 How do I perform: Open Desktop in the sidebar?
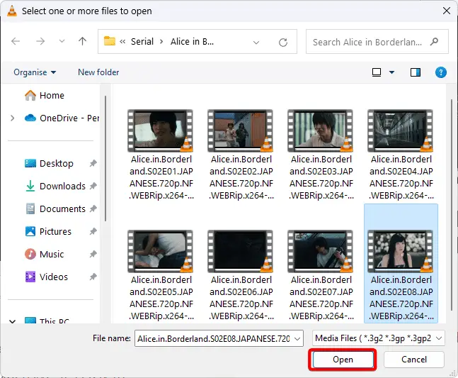click(x=49, y=163)
